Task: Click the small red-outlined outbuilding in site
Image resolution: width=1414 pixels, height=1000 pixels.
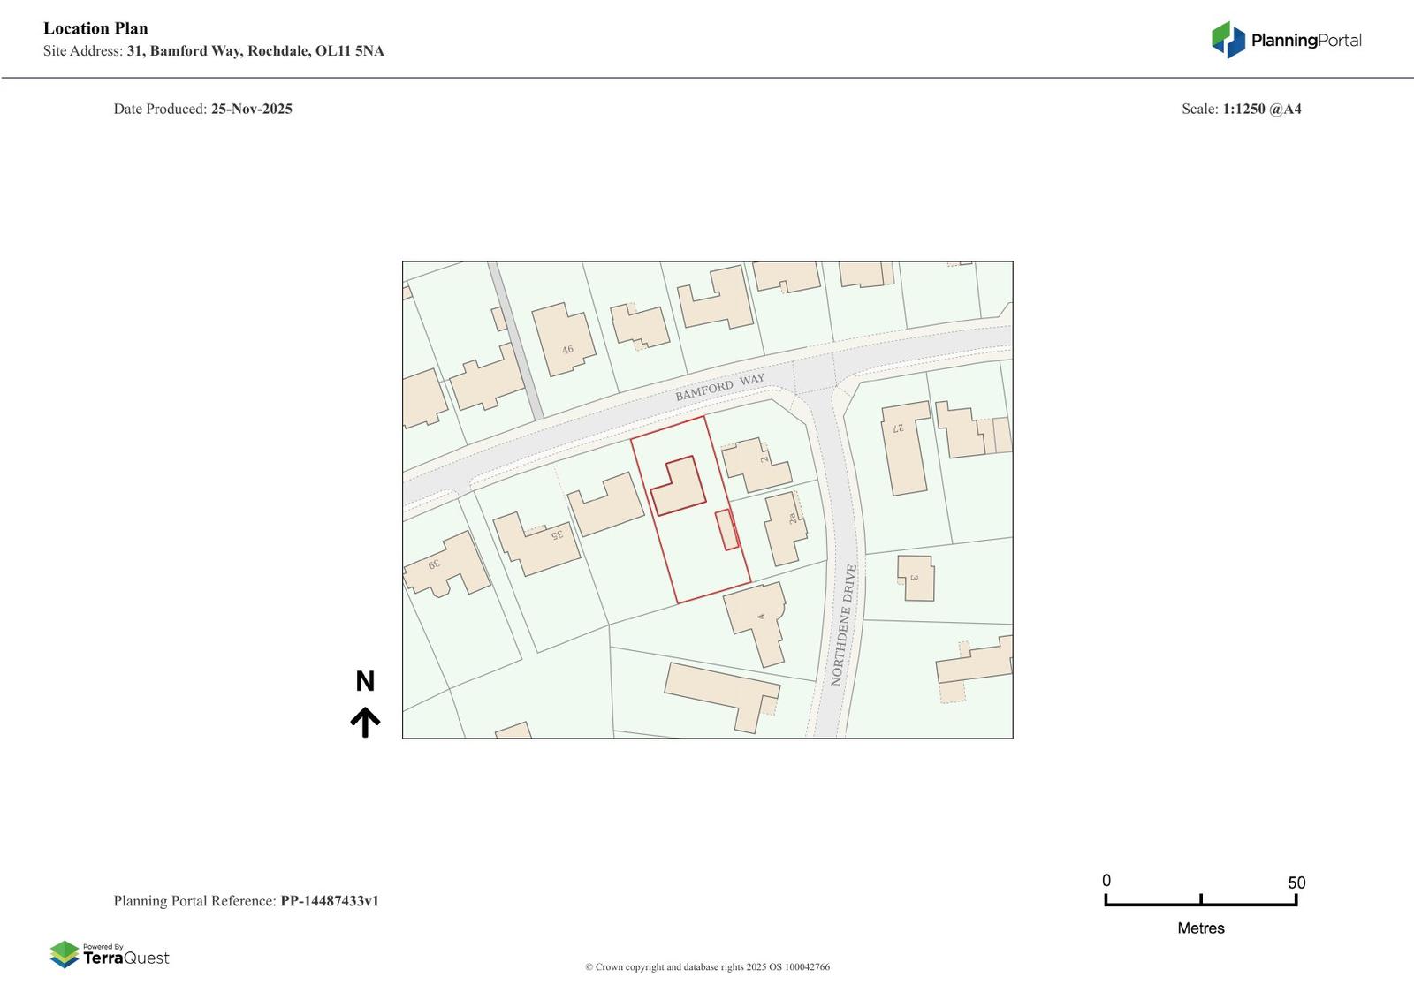Action: pyautogui.click(x=726, y=530)
